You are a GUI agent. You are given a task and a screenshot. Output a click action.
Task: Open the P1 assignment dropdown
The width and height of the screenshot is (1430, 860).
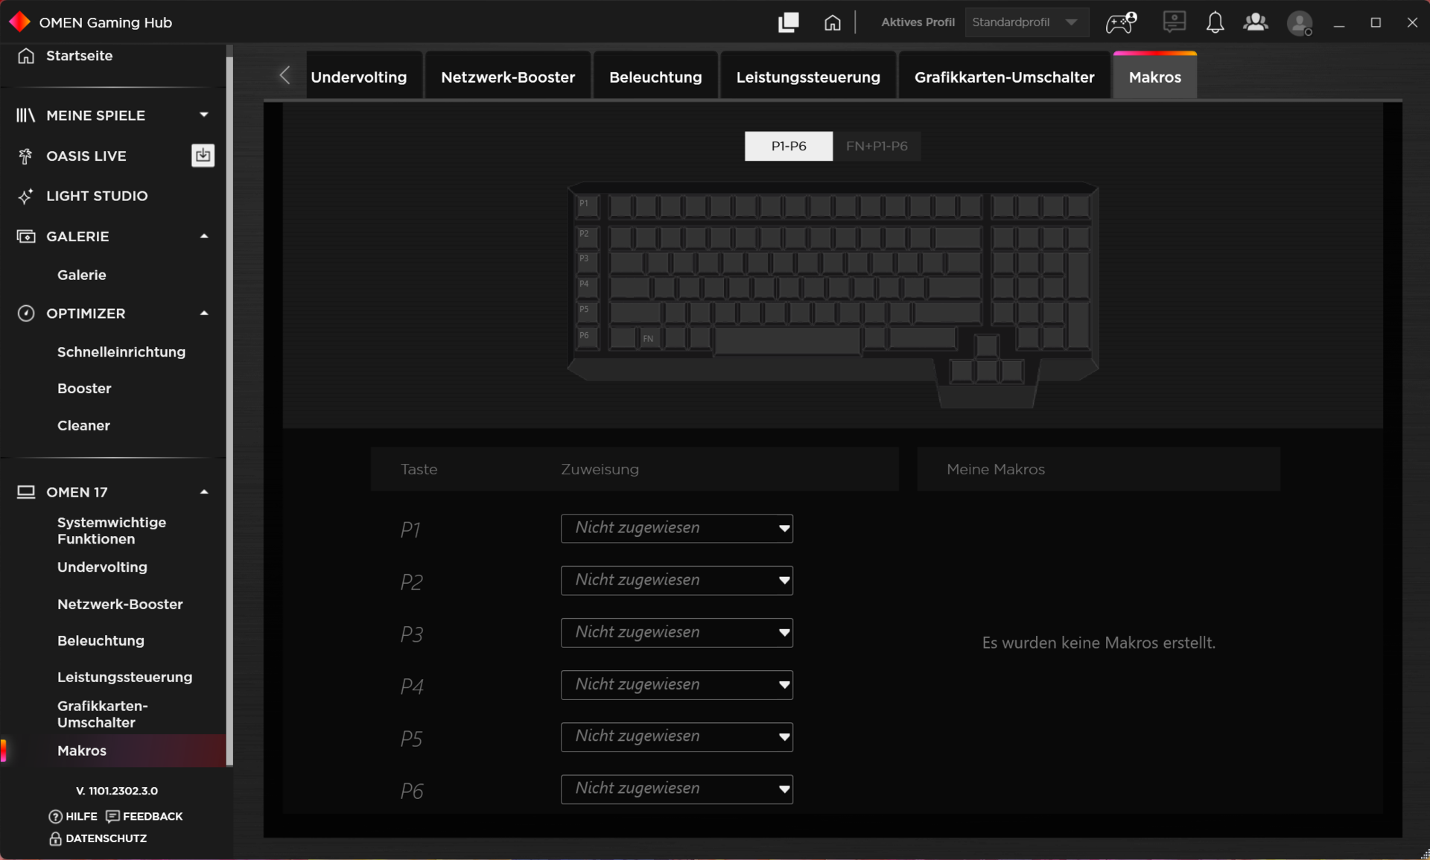tap(676, 529)
